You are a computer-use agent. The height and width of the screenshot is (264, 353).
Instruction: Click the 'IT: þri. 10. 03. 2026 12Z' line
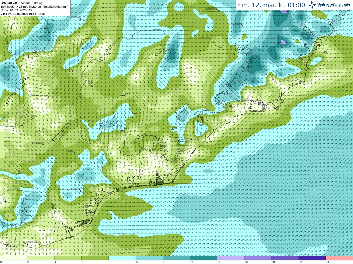(x=17, y=10)
